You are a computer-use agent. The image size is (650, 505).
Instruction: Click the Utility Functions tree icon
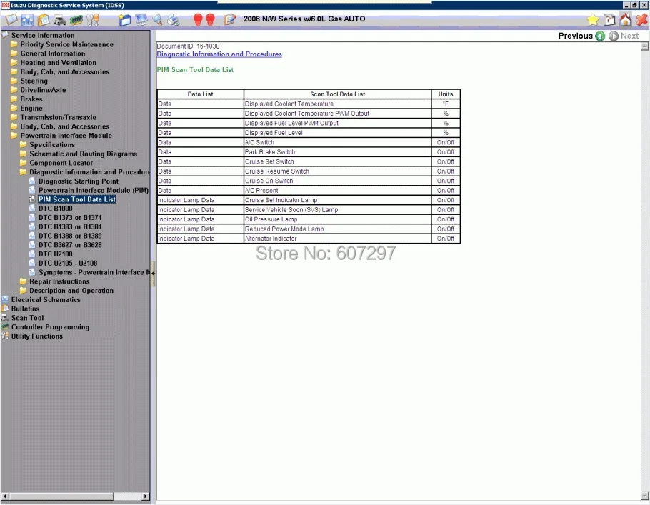tap(5, 336)
